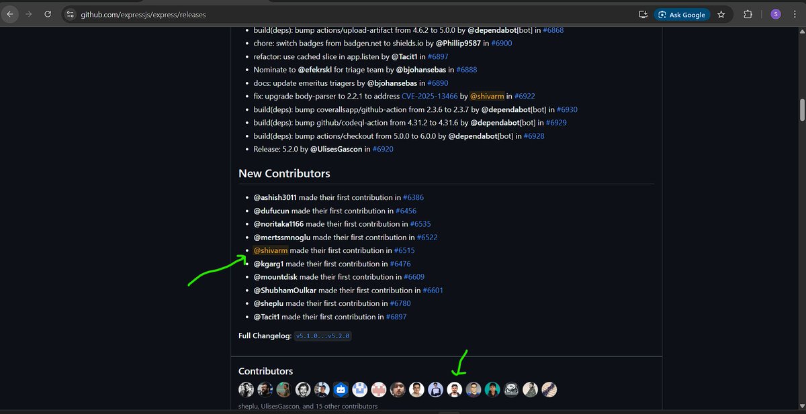Screen dimensions: 806x414
Task: Reload the page with the refresh icon
Action: [x=48, y=14]
